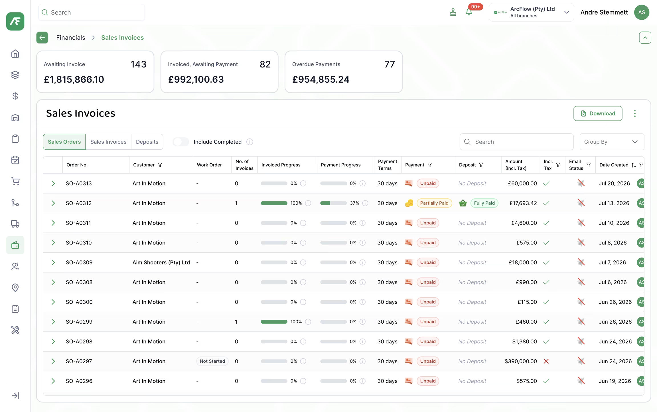Open the Overdue Payments card
Viewport: 657px width, 412px height.
[x=344, y=72]
